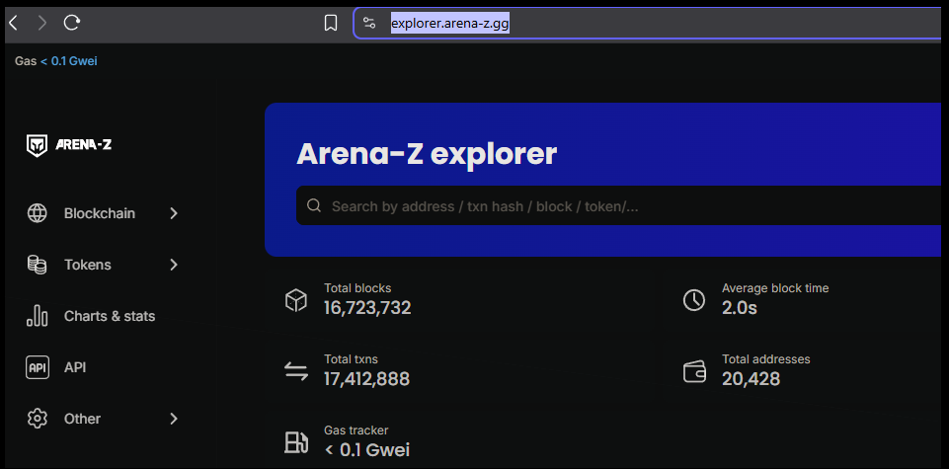Screen dimensions: 949x469
Task: Click the Arena-Z shield logo
Action: [38, 145]
